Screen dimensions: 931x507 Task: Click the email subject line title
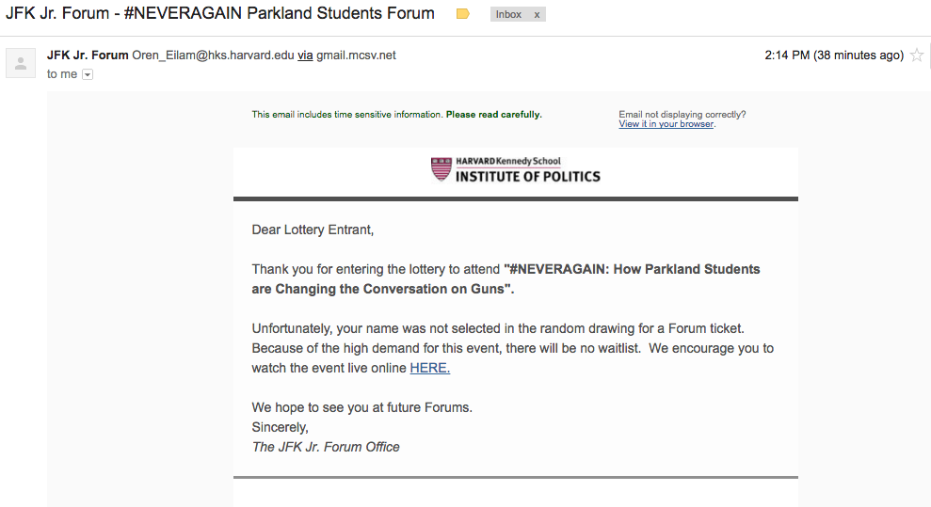tap(220, 13)
